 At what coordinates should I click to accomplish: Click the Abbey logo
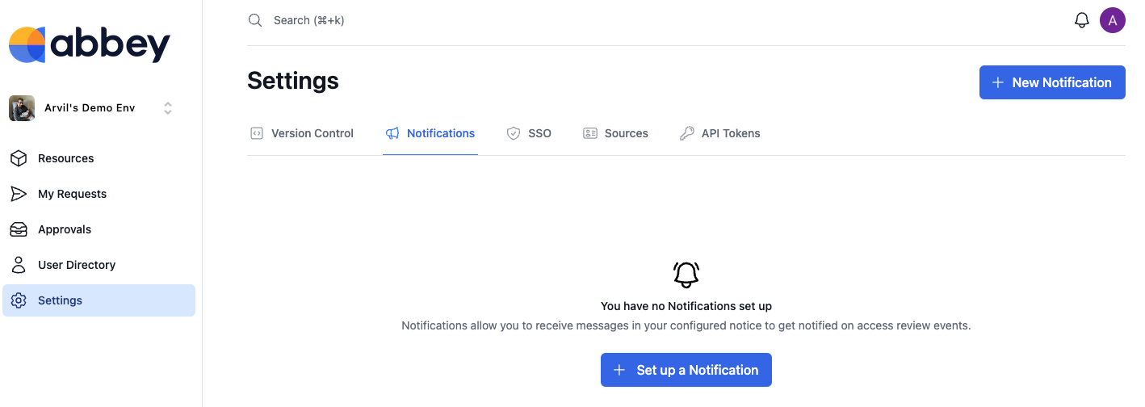(x=90, y=44)
